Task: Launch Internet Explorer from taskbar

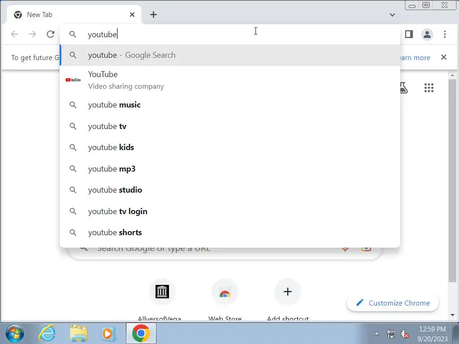Action: [x=47, y=333]
